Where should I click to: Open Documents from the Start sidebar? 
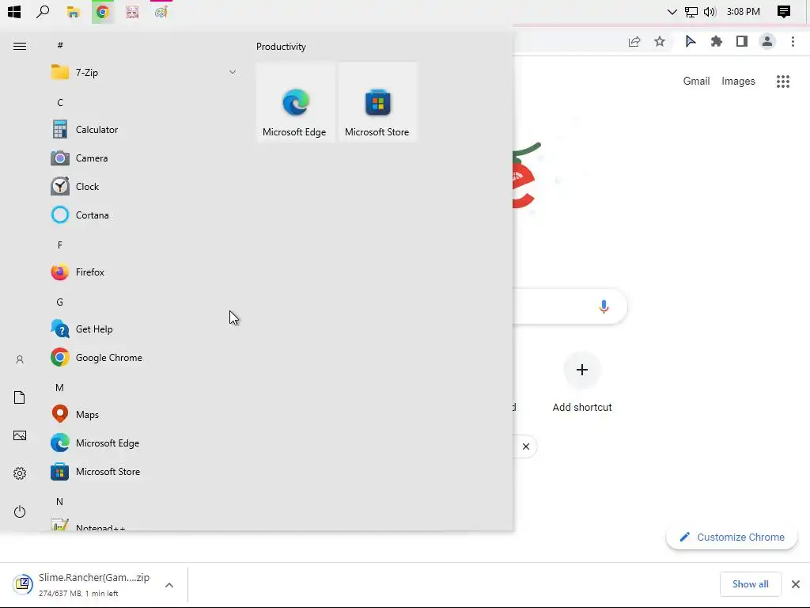point(20,397)
